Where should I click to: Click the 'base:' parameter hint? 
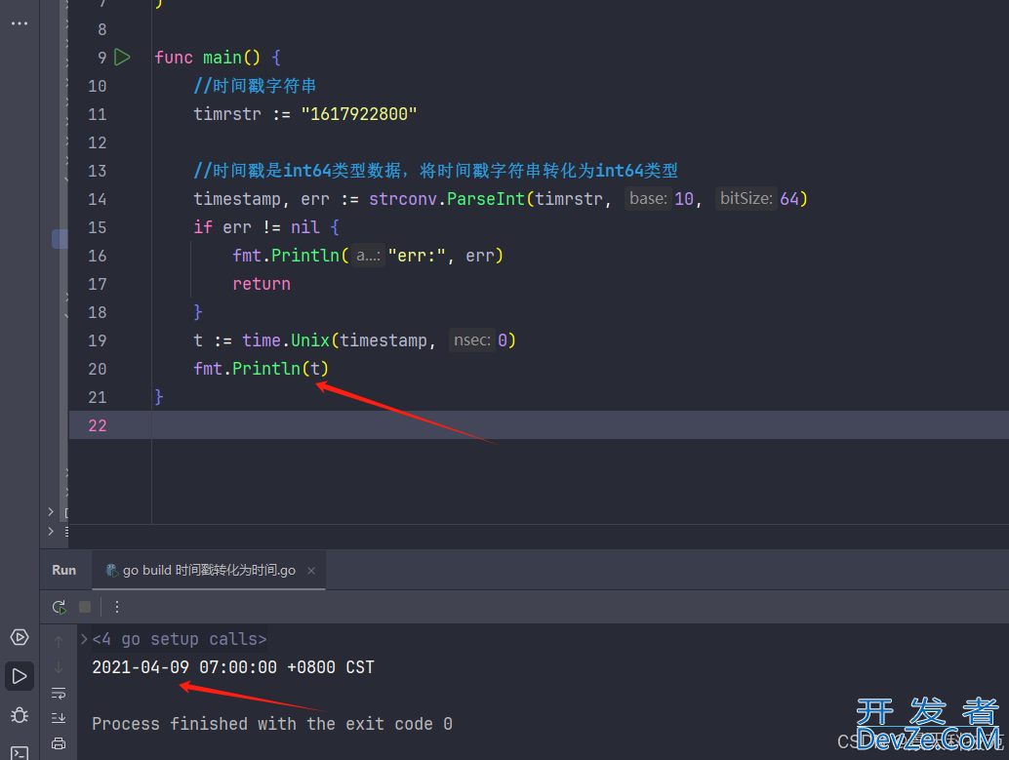tap(648, 198)
